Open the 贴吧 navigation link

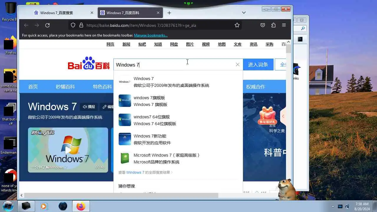142,44
